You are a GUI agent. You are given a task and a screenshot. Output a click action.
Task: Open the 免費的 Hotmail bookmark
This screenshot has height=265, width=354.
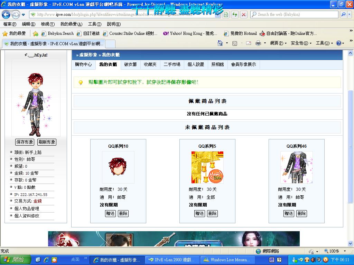pyautogui.click(x=240, y=33)
